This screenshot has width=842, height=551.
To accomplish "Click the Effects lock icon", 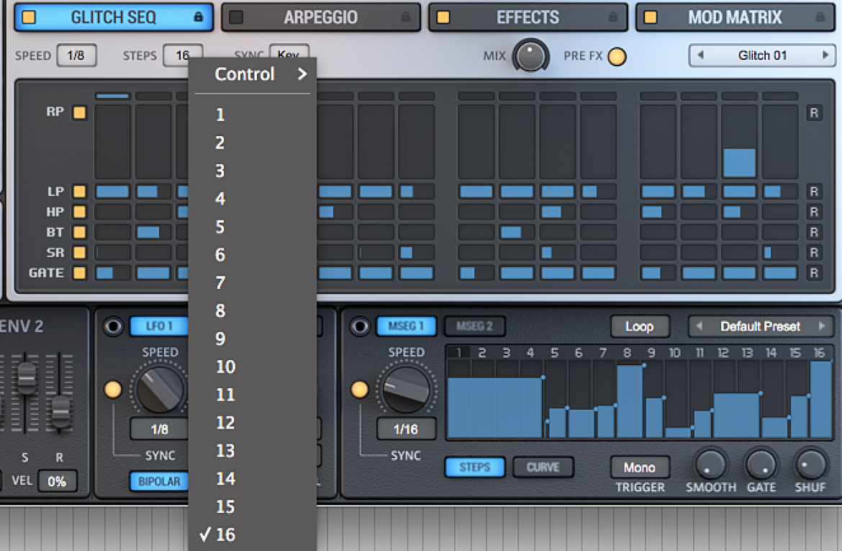I will click(612, 17).
